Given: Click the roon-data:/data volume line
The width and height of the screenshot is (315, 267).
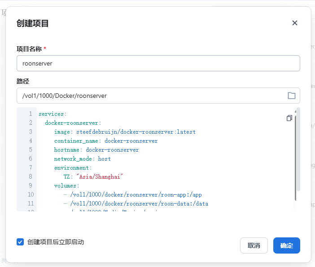Looking at the screenshot, I should [136, 204].
